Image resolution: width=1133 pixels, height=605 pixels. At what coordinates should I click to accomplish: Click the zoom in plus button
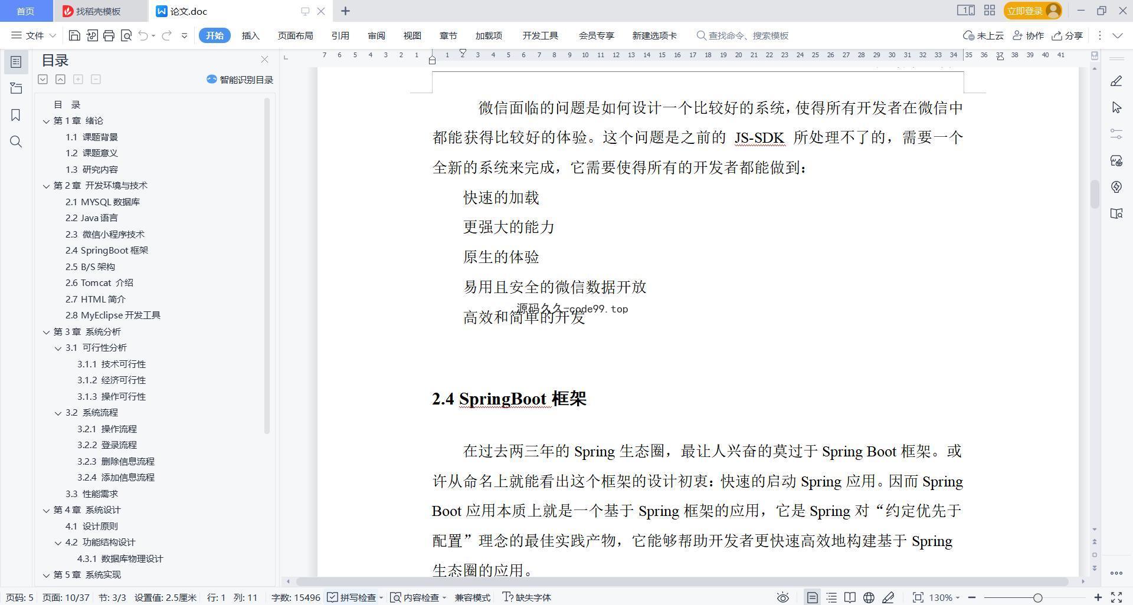pos(1098,597)
